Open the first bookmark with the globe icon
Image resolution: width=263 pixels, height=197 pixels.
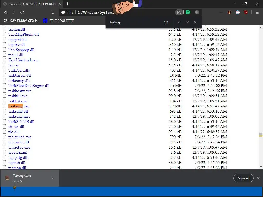(21, 21)
